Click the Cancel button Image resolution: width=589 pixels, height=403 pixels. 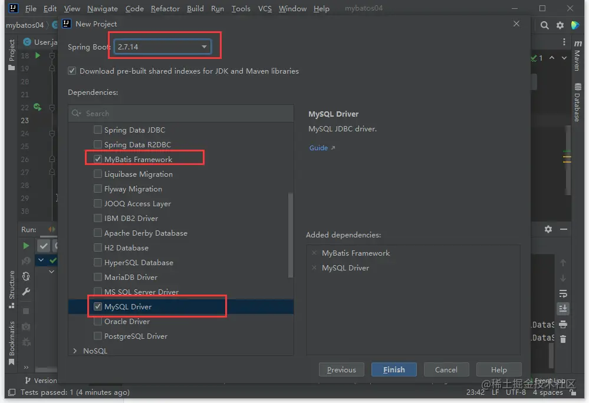pos(446,369)
